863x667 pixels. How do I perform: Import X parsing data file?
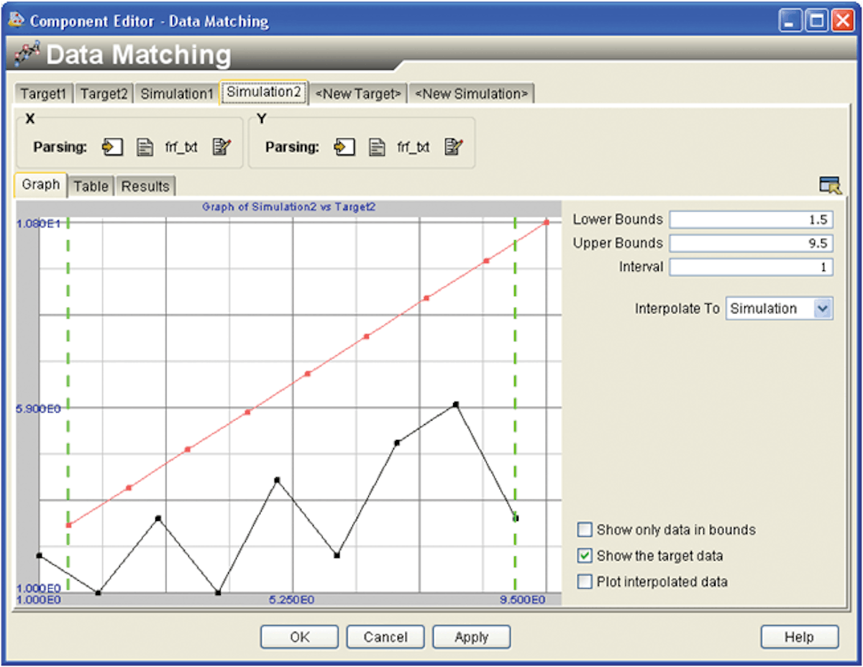(111, 147)
